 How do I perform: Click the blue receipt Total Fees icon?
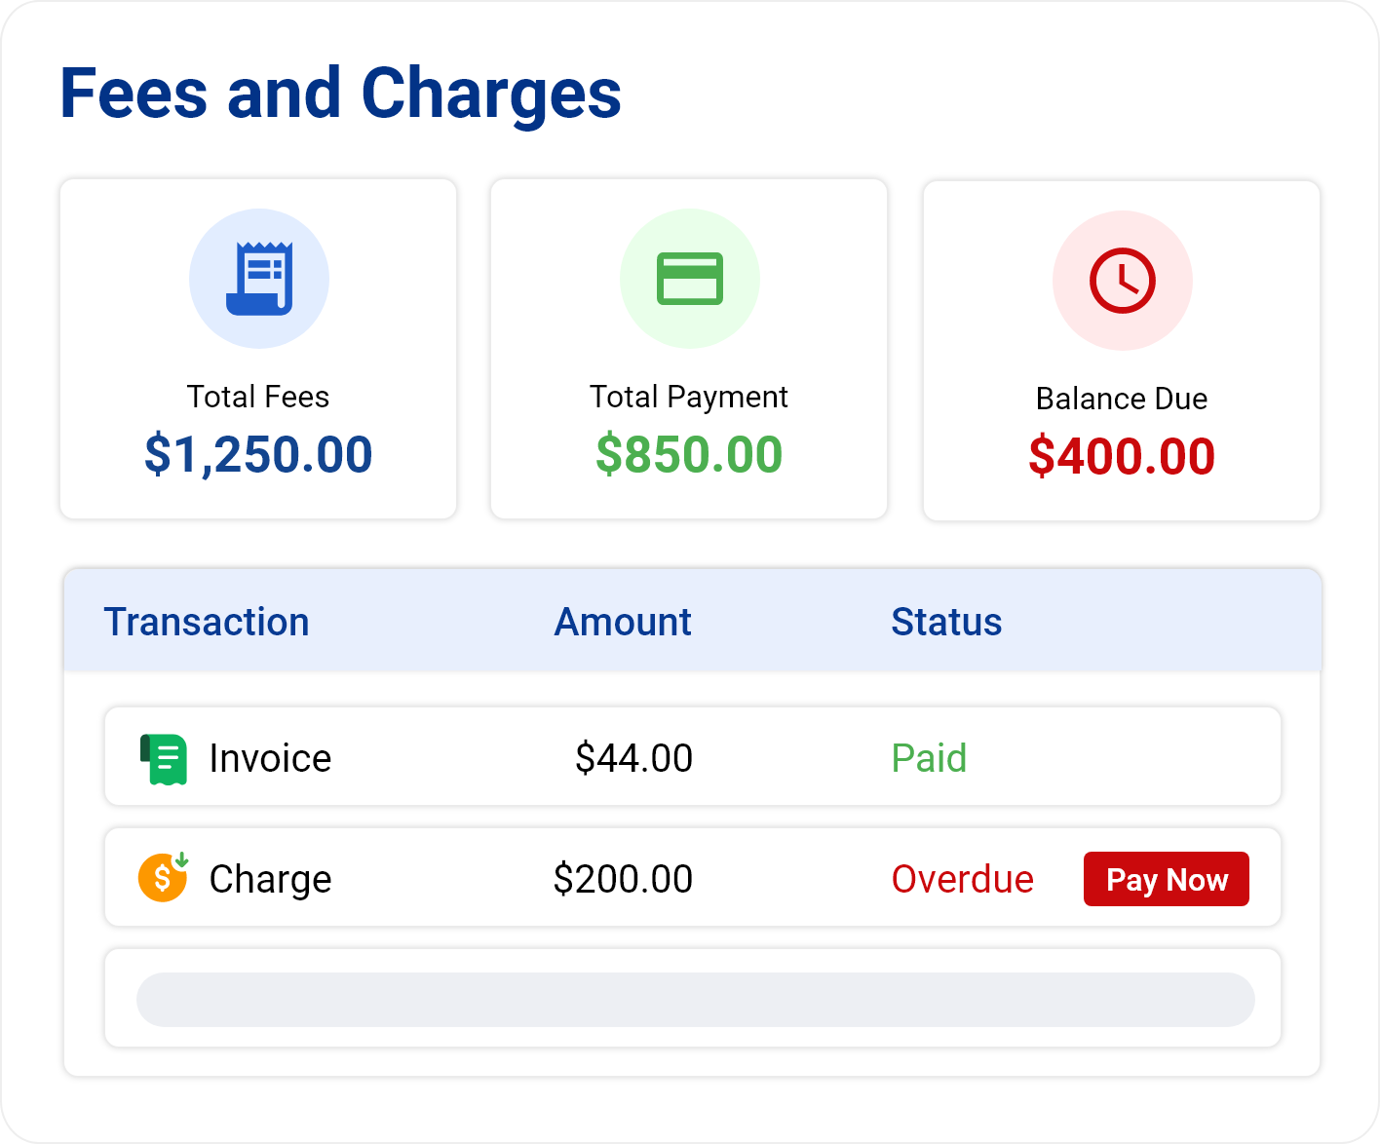259,279
